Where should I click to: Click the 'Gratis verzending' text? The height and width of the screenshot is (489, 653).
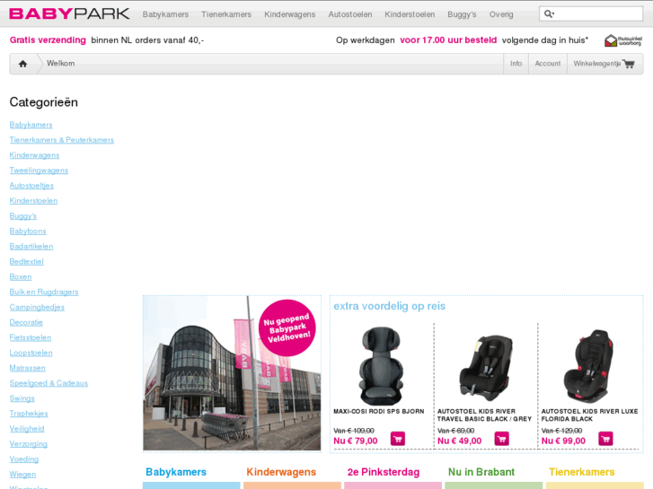click(48, 40)
